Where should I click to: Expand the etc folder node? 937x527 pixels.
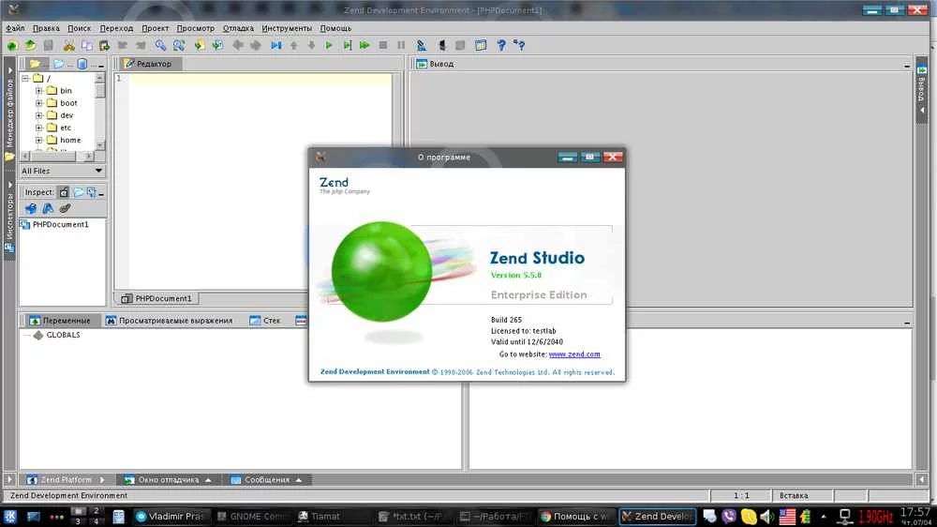[38, 128]
